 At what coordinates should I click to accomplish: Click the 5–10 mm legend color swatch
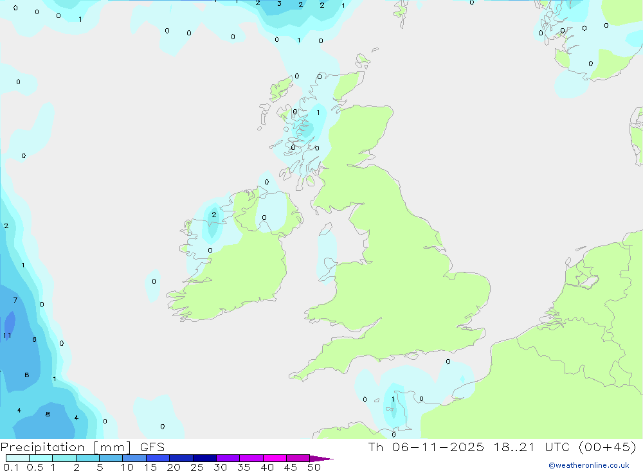(x=111, y=458)
